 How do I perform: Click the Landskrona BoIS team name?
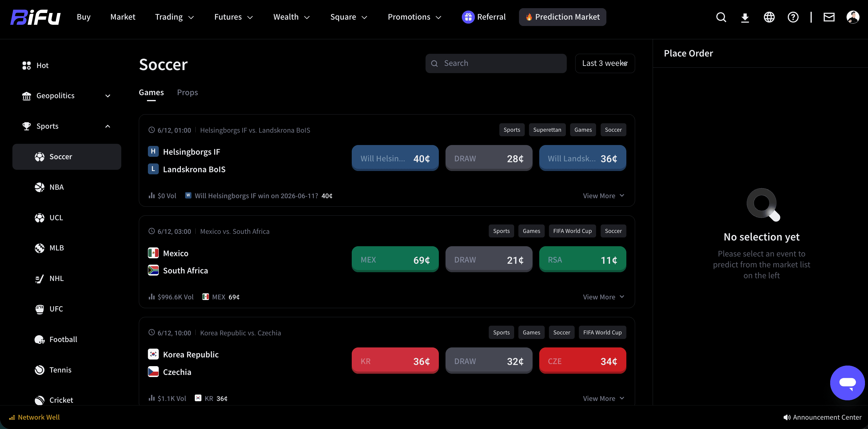coord(194,169)
